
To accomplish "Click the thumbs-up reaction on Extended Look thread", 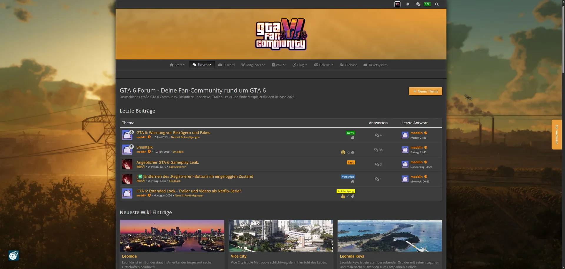I will (x=343, y=196).
